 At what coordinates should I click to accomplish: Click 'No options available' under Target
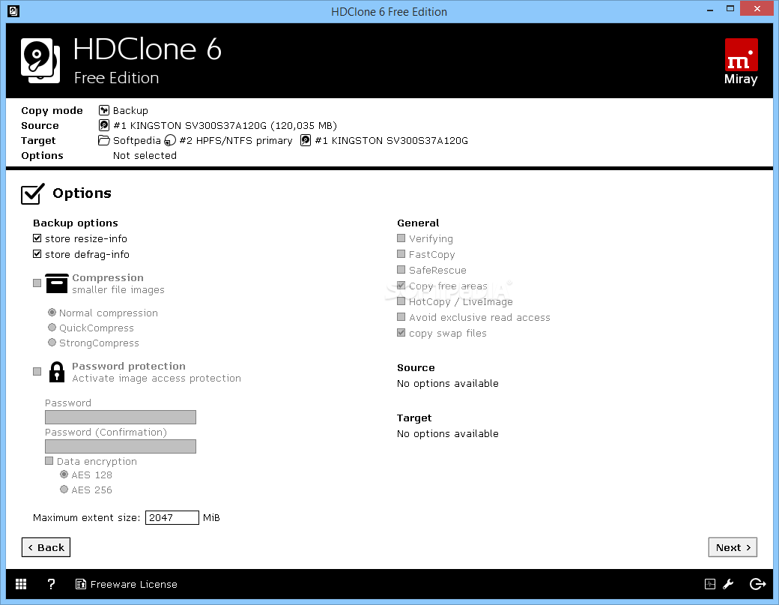tap(448, 433)
